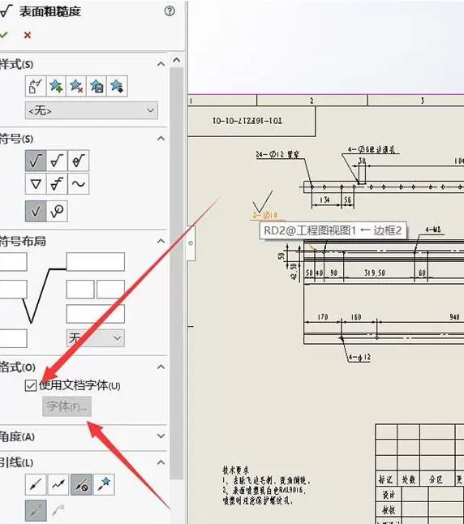
Task: Click the panel flyout handle on divider
Action: [x=191, y=243]
